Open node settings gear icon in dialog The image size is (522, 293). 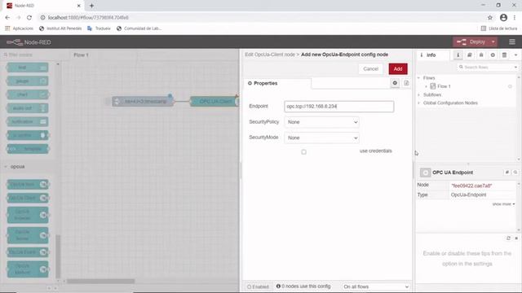pyautogui.click(x=395, y=83)
